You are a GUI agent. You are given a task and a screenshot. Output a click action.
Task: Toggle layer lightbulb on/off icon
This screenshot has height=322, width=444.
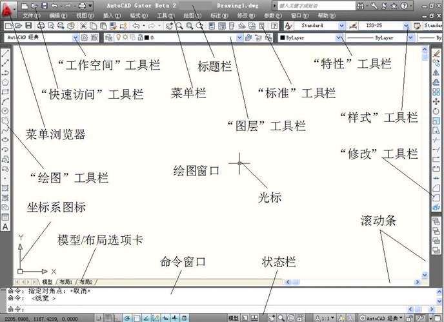(x=119, y=37)
